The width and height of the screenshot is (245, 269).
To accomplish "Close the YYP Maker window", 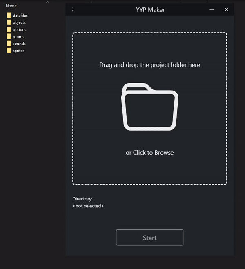I will [227, 9].
